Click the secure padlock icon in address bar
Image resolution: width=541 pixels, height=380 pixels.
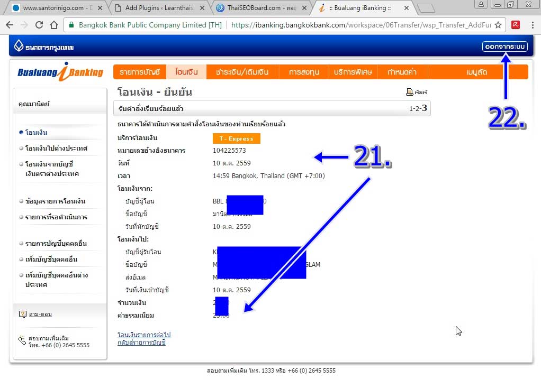point(71,25)
